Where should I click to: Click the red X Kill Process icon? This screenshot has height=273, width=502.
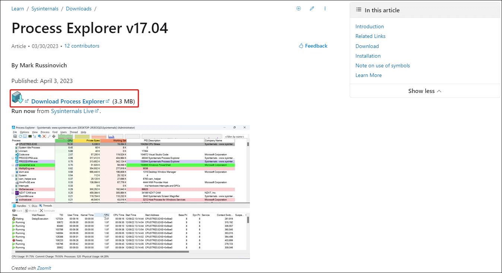(44, 136)
